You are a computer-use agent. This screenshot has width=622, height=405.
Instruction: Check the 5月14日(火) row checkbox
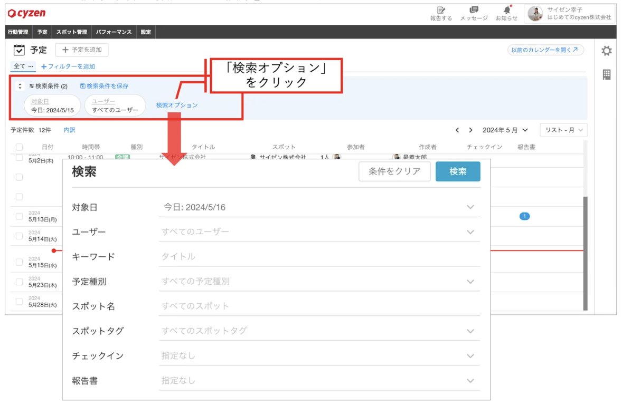(19, 236)
